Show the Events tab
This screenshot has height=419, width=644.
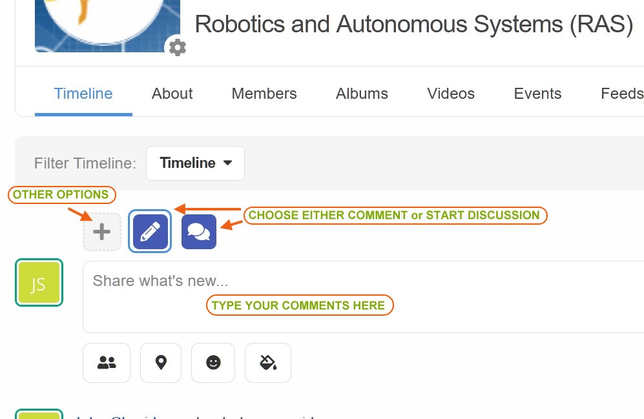537,94
